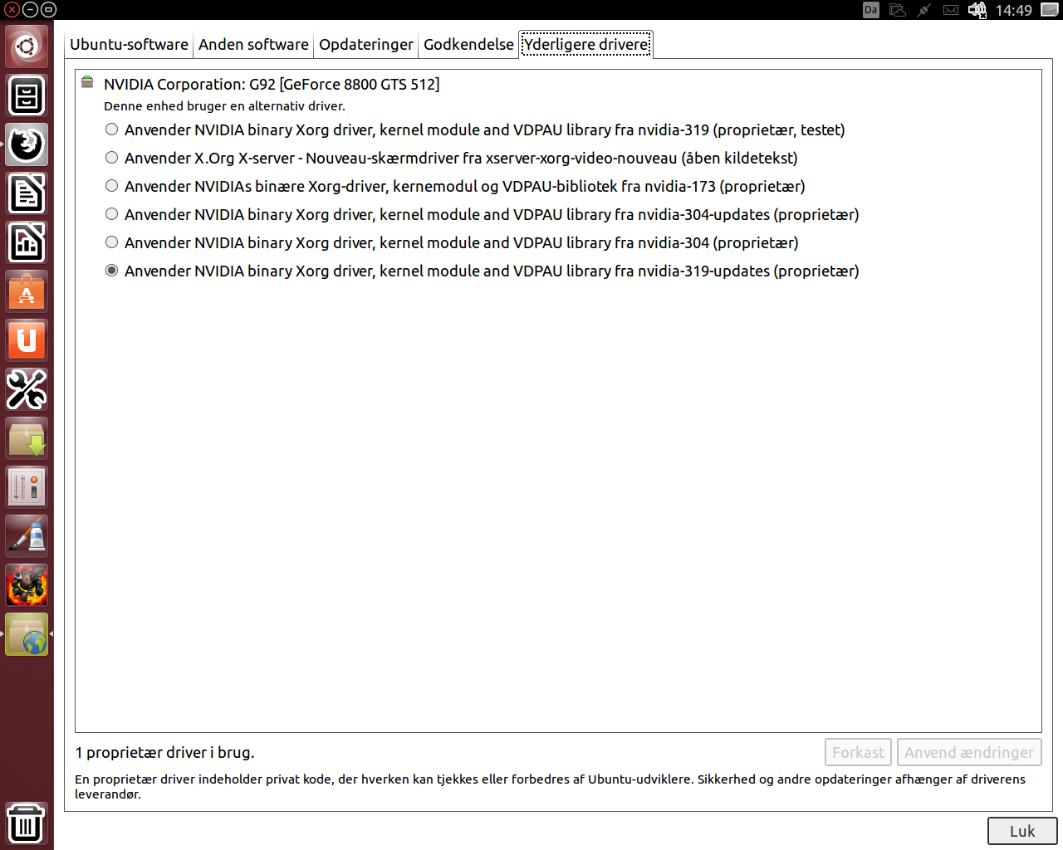Open the paintbrush drawing app launcher icon
The height and width of the screenshot is (850, 1063).
point(27,536)
